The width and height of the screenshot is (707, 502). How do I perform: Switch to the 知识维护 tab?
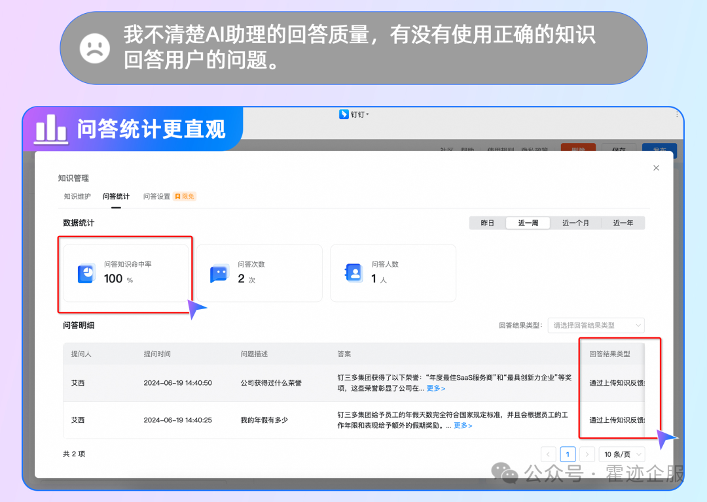[77, 196]
